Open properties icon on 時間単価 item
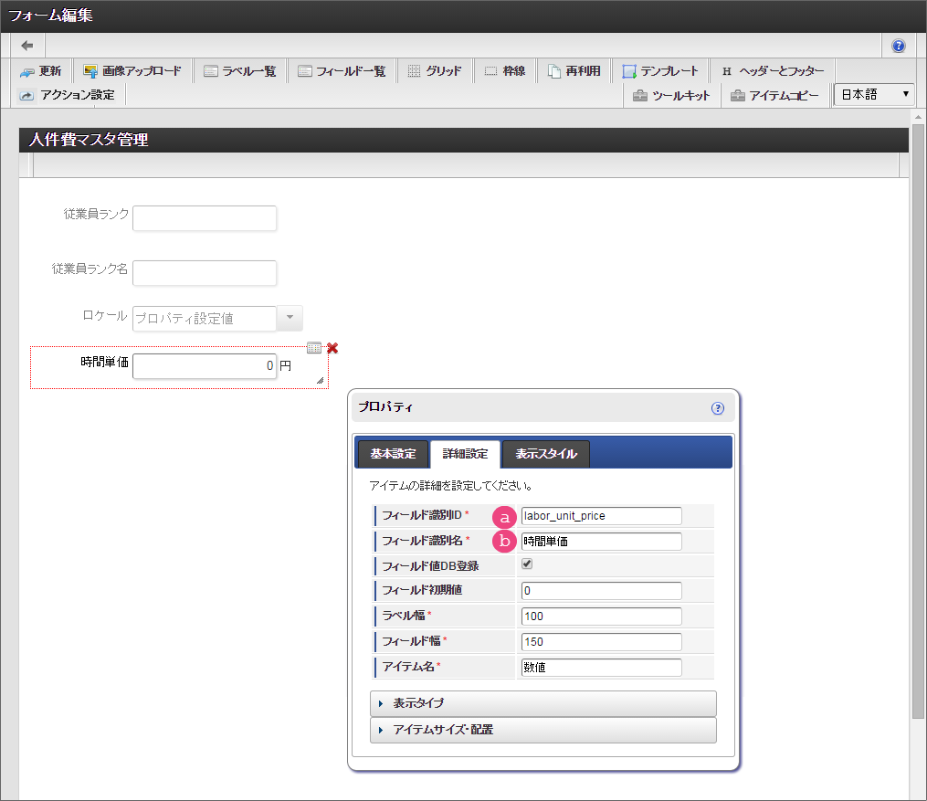Image resolution: width=927 pixels, height=801 pixels. point(314,348)
